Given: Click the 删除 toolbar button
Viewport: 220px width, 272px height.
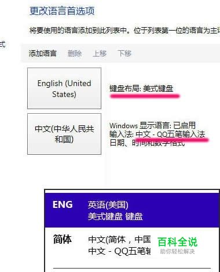Looking at the screenshot, I should (75, 53).
